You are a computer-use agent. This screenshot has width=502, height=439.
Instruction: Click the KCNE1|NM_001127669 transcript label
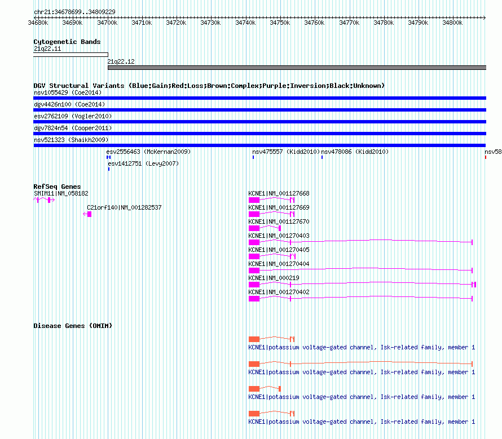coord(279,207)
